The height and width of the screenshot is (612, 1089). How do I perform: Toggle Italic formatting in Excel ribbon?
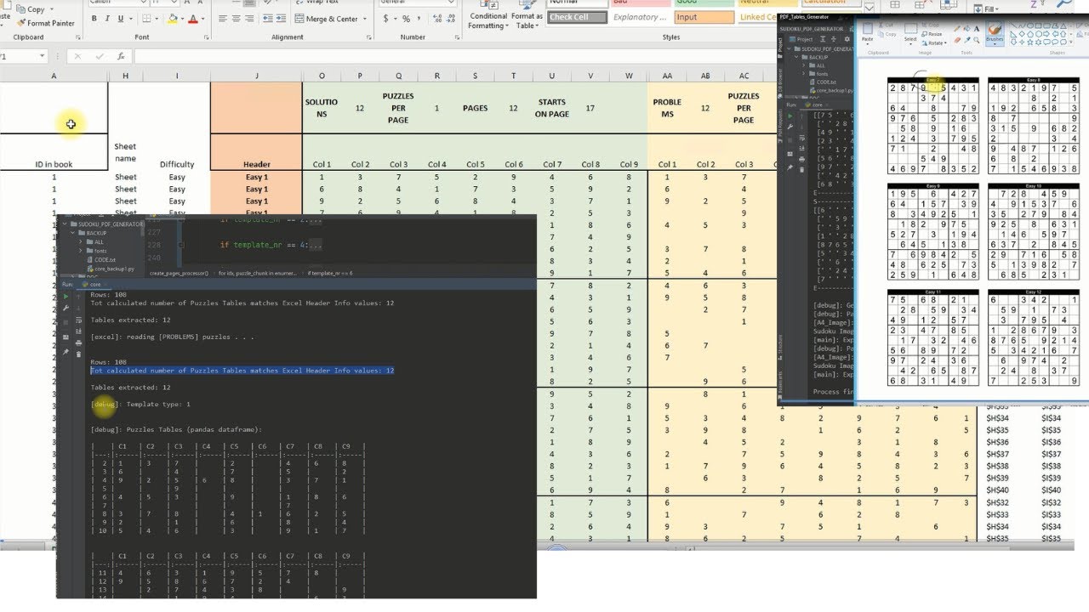click(x=107, y=19)
